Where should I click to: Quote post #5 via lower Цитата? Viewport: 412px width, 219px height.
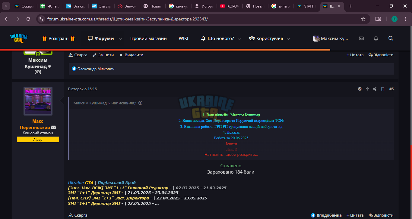point(355,215)
